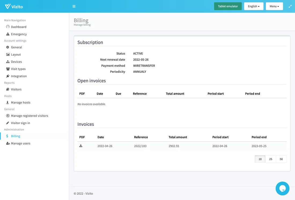Viewport: 295px width, 200px height.
Task: Open the Dashboard from the sidebar
Action: [x=18, y=27]
